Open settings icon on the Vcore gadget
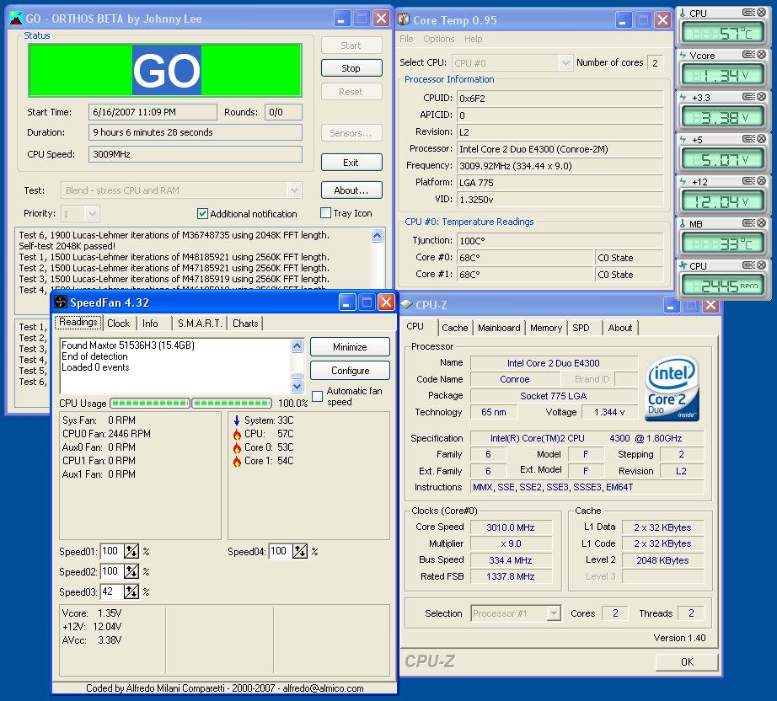The height and width of the screenshot is (701, 777). (748, 55)
